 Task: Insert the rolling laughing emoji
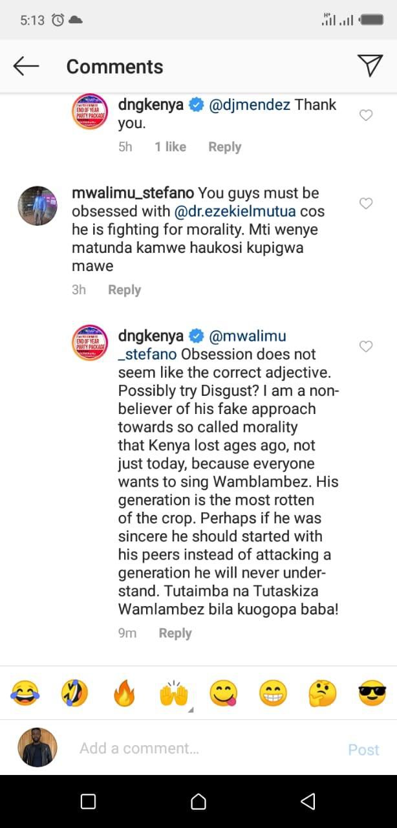point(74,693)
